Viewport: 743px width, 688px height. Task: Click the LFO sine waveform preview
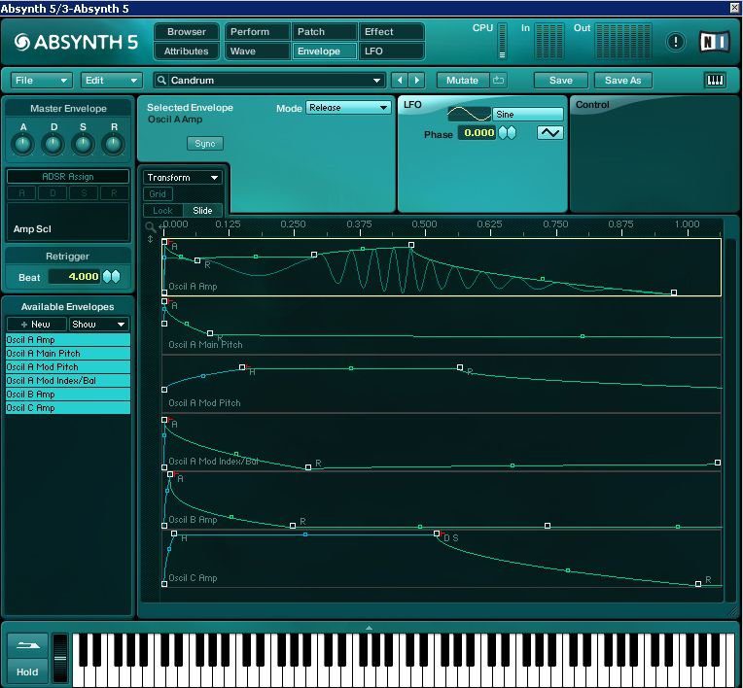469,114
